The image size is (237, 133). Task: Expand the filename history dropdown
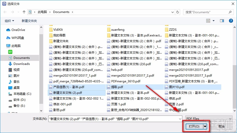180,119
